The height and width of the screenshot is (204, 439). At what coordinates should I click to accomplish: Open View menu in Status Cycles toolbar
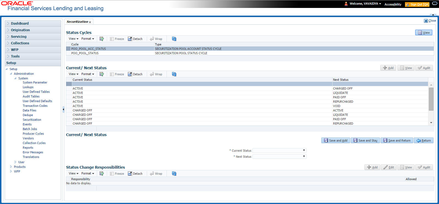[74, 39]
